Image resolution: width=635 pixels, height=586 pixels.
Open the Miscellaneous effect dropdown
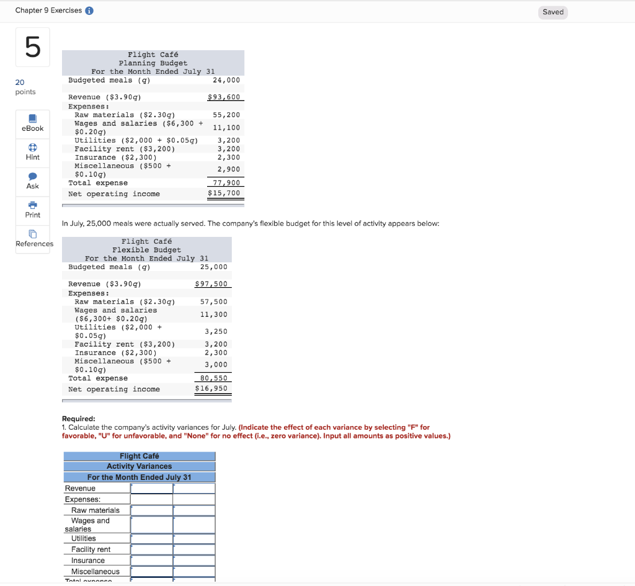(194, 571)
